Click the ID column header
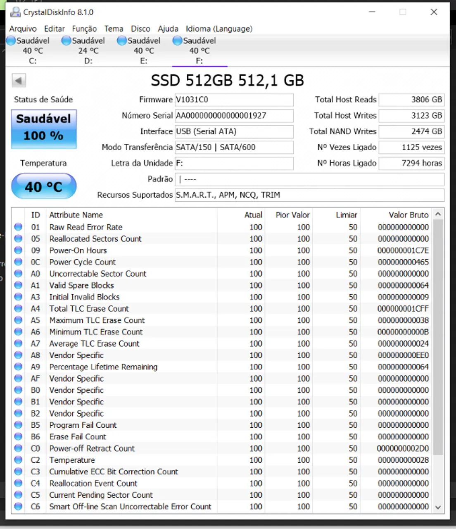 click(x=36, y=215)
